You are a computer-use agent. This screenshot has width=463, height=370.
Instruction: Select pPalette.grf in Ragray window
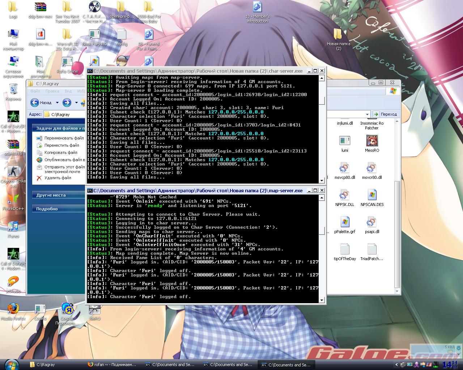point(345,225)
